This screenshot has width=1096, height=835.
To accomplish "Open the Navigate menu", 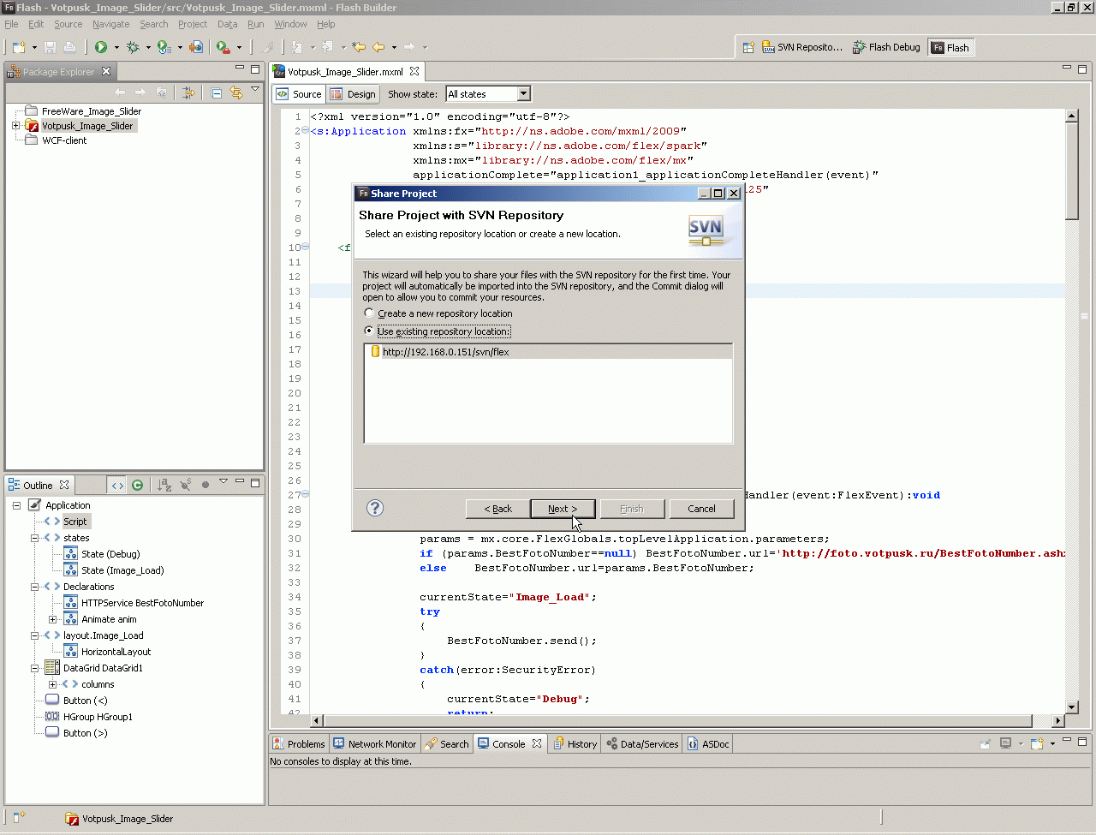I will pos(110,24).
